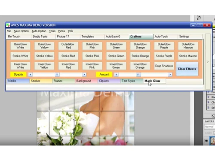
Task: Apply Inner Glow Red effect
Action: pyautogui.click(x=68, y=66)
